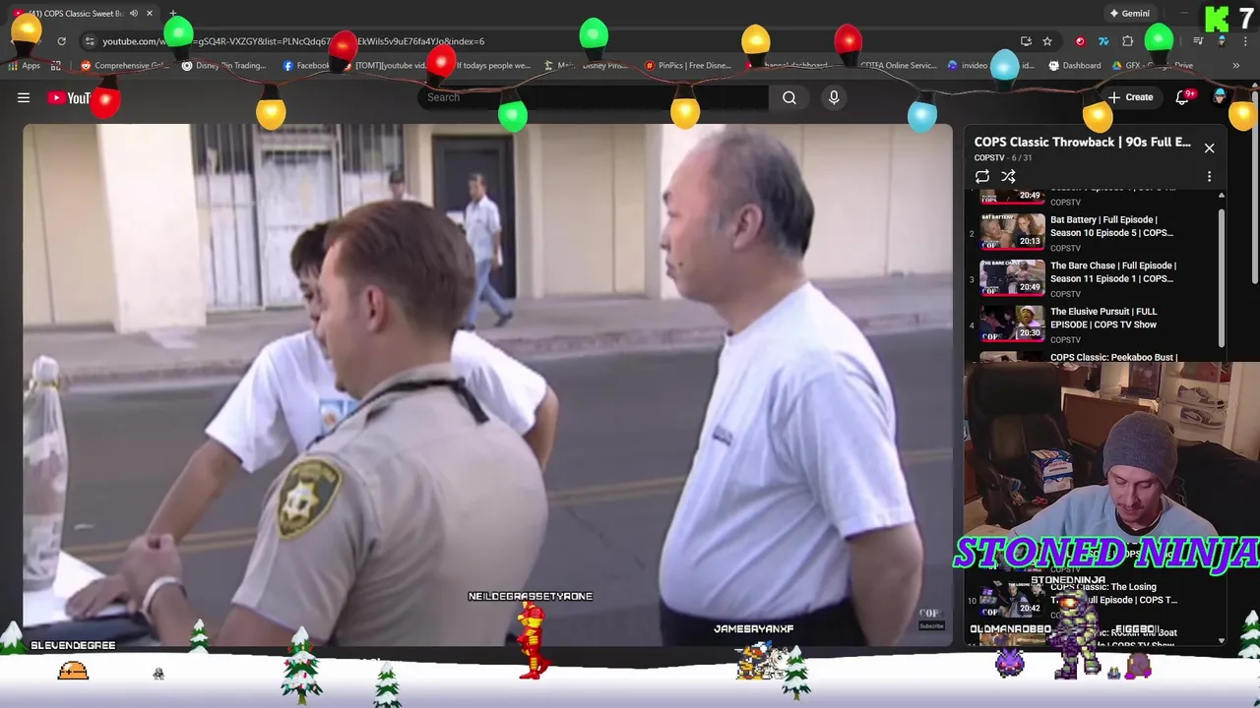Open the Apps bookmarks shortcut
The height and width of the screenshot is (708, 1260).
(24, 66)
